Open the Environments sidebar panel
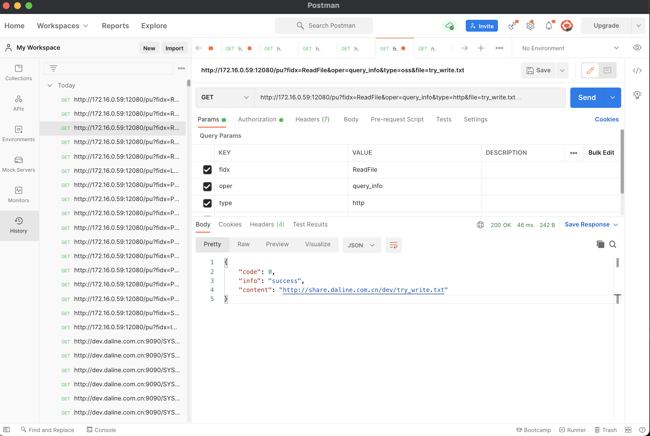 (x=19, y=134)
